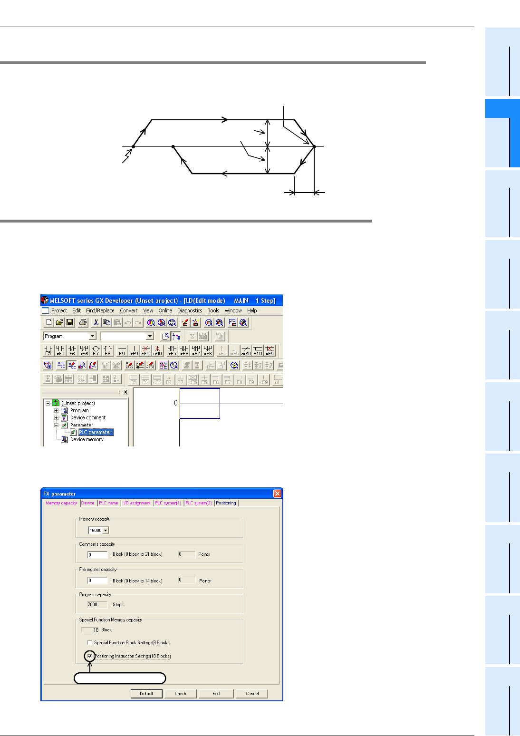Insert falling pulse contact sF8

[x=184, y=350]
